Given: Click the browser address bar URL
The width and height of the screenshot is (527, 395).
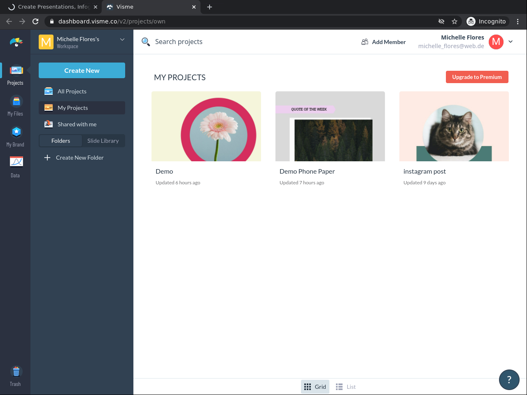Looking at the screenshot, I should pos(112,21).
